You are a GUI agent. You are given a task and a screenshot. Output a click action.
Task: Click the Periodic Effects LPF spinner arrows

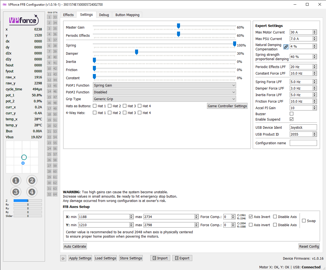pyautogui.click(x=315, y=67)
